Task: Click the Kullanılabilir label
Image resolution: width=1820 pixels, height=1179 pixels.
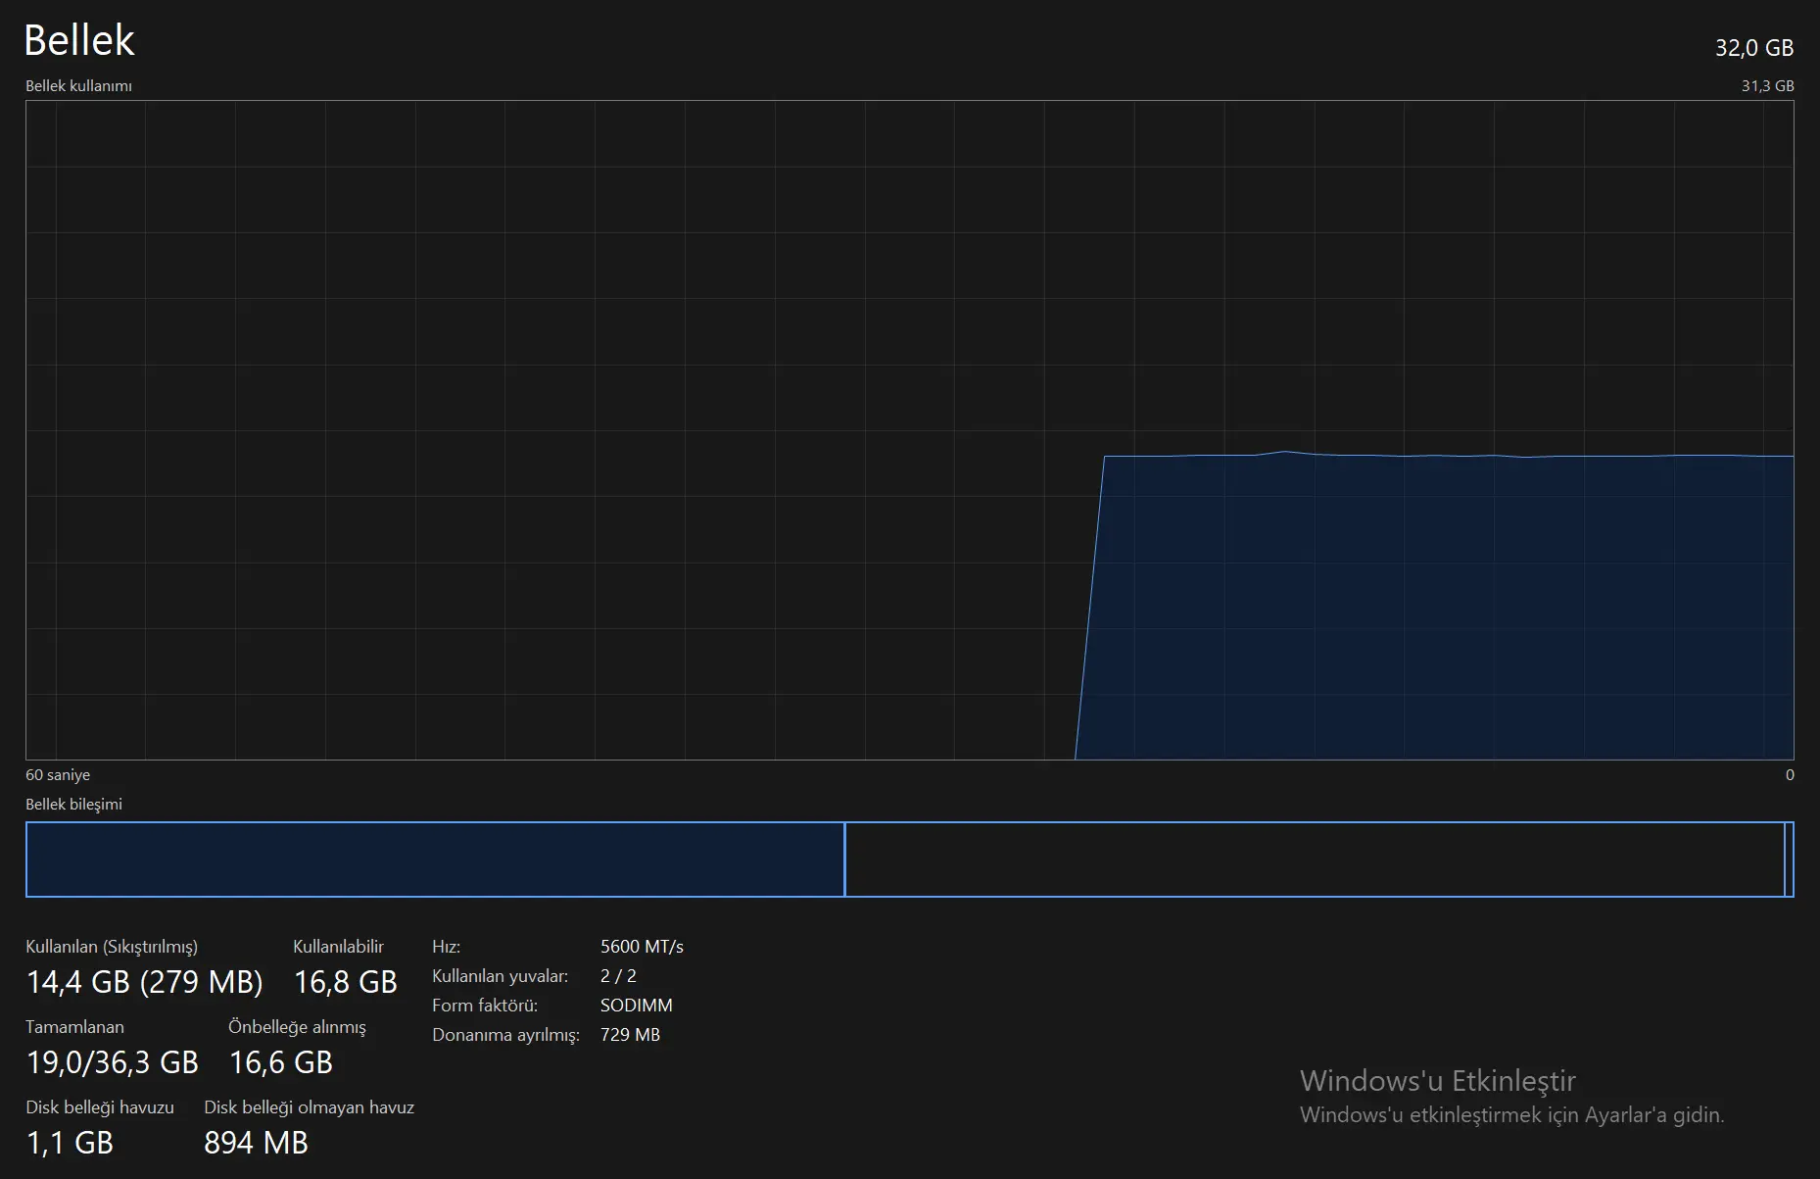Action: pos(338,947)
